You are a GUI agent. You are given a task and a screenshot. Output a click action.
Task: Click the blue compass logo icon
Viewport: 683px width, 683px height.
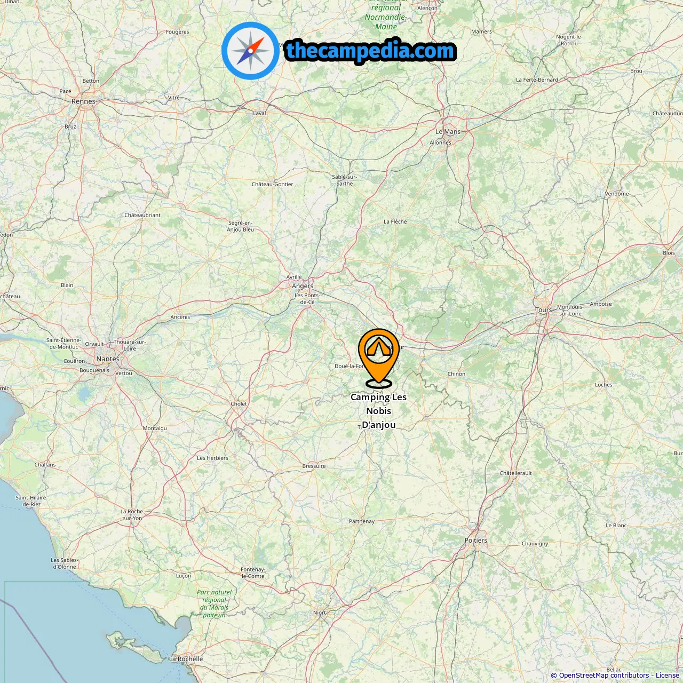click(250, 51)
